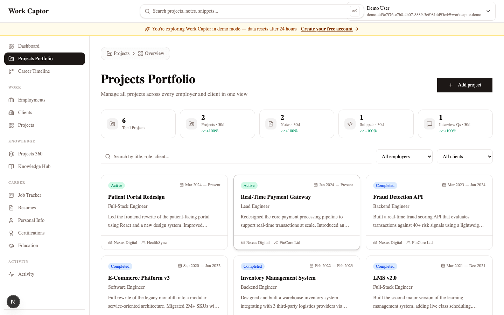Open the Clients page

pyautogui.click(x=44, y=113)
